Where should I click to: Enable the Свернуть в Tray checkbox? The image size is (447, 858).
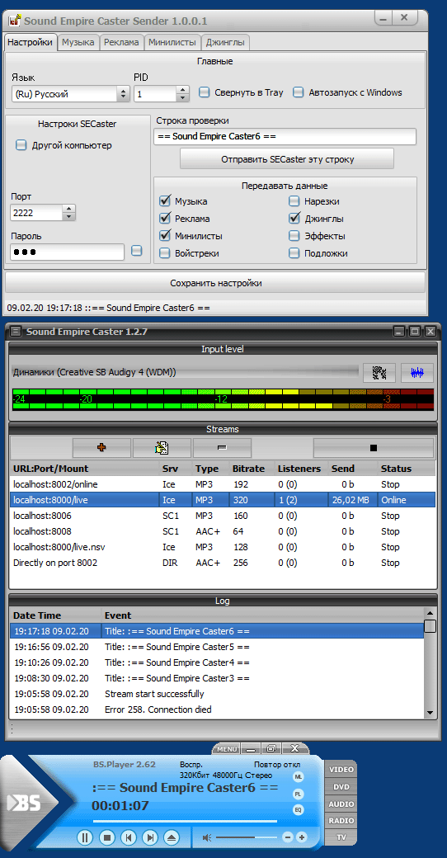(x=204, y=92)
